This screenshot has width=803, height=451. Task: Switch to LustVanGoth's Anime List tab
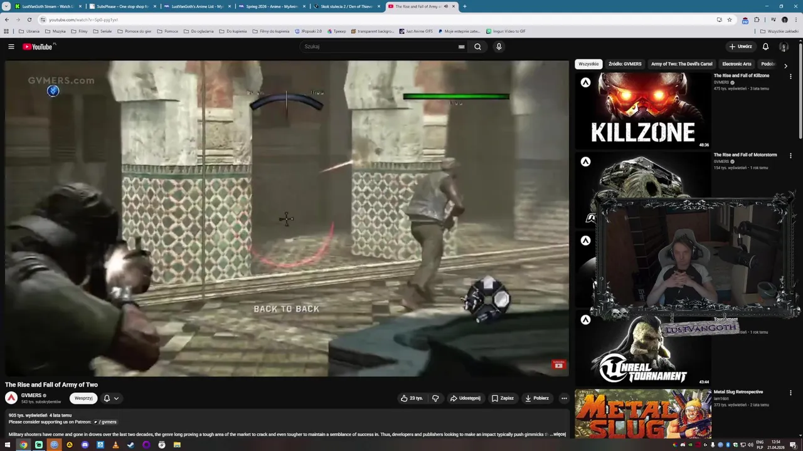(x=196, y=6)
